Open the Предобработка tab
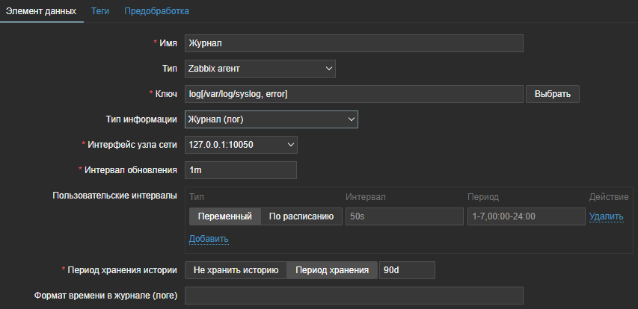The width and height of the screenshot is (638, 309). click(x=156, y=11)
